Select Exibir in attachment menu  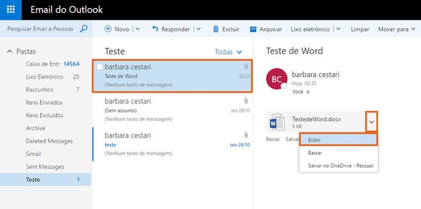pos(338,140)
